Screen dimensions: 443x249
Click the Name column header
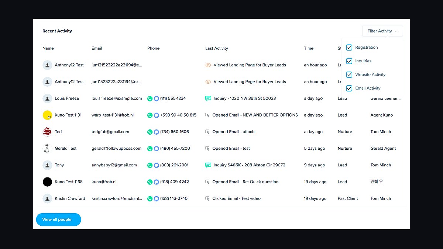pyautogui.click(x=48, y=48)
